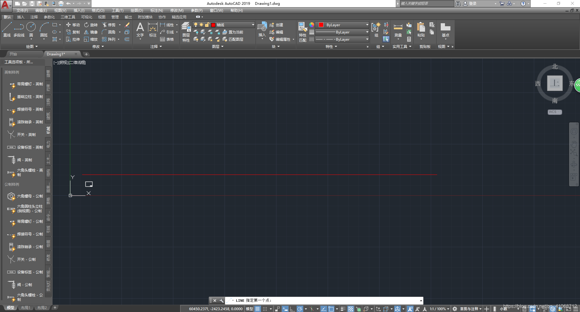Switch to the 参数化 ribbon tab
This screenshot has width=580, height=312.
tap(49, 17)
